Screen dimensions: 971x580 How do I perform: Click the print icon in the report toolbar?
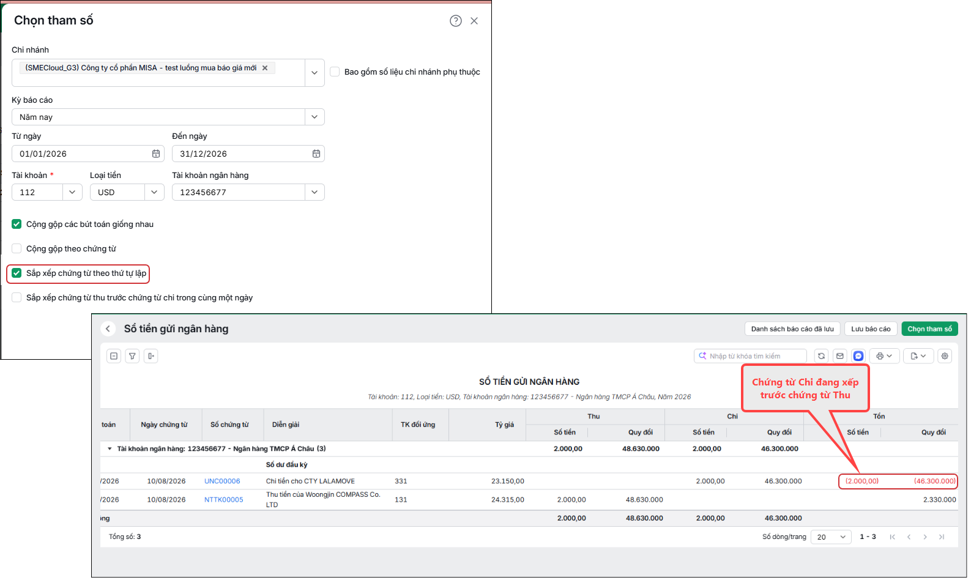pos(880,356)
